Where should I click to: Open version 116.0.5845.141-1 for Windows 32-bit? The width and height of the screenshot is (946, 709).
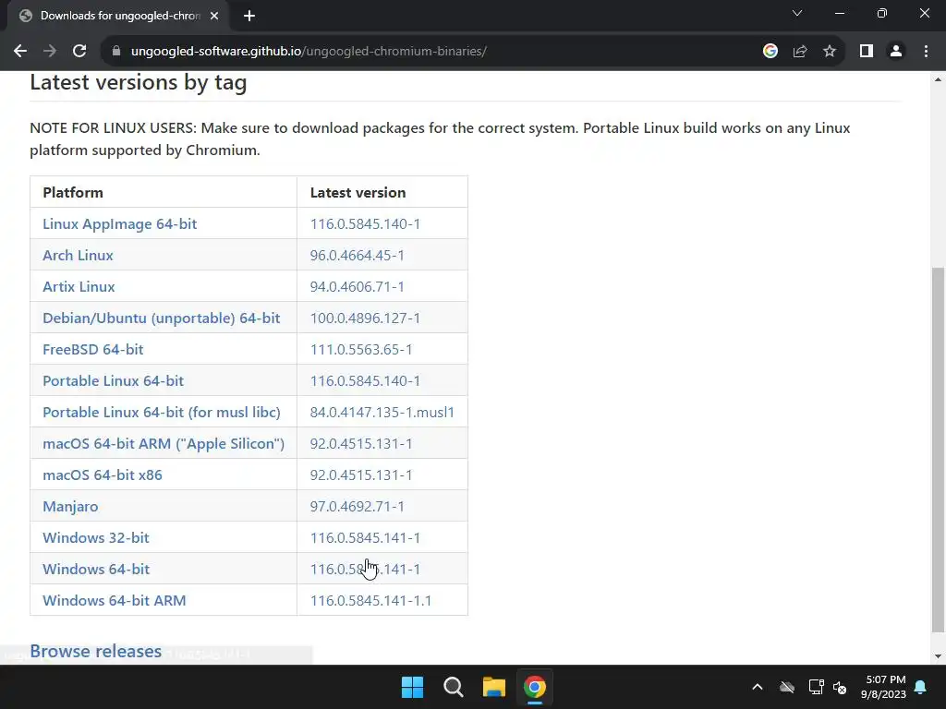point(365,538)
